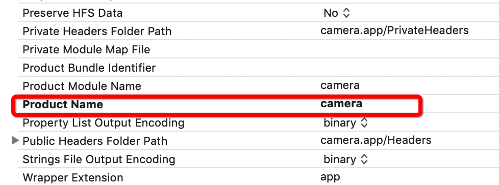Image resolution: width=499 pixels, height=185 pixels.
Task: Open Strings File Output Encoding binary dropdown
Action: 345,160
